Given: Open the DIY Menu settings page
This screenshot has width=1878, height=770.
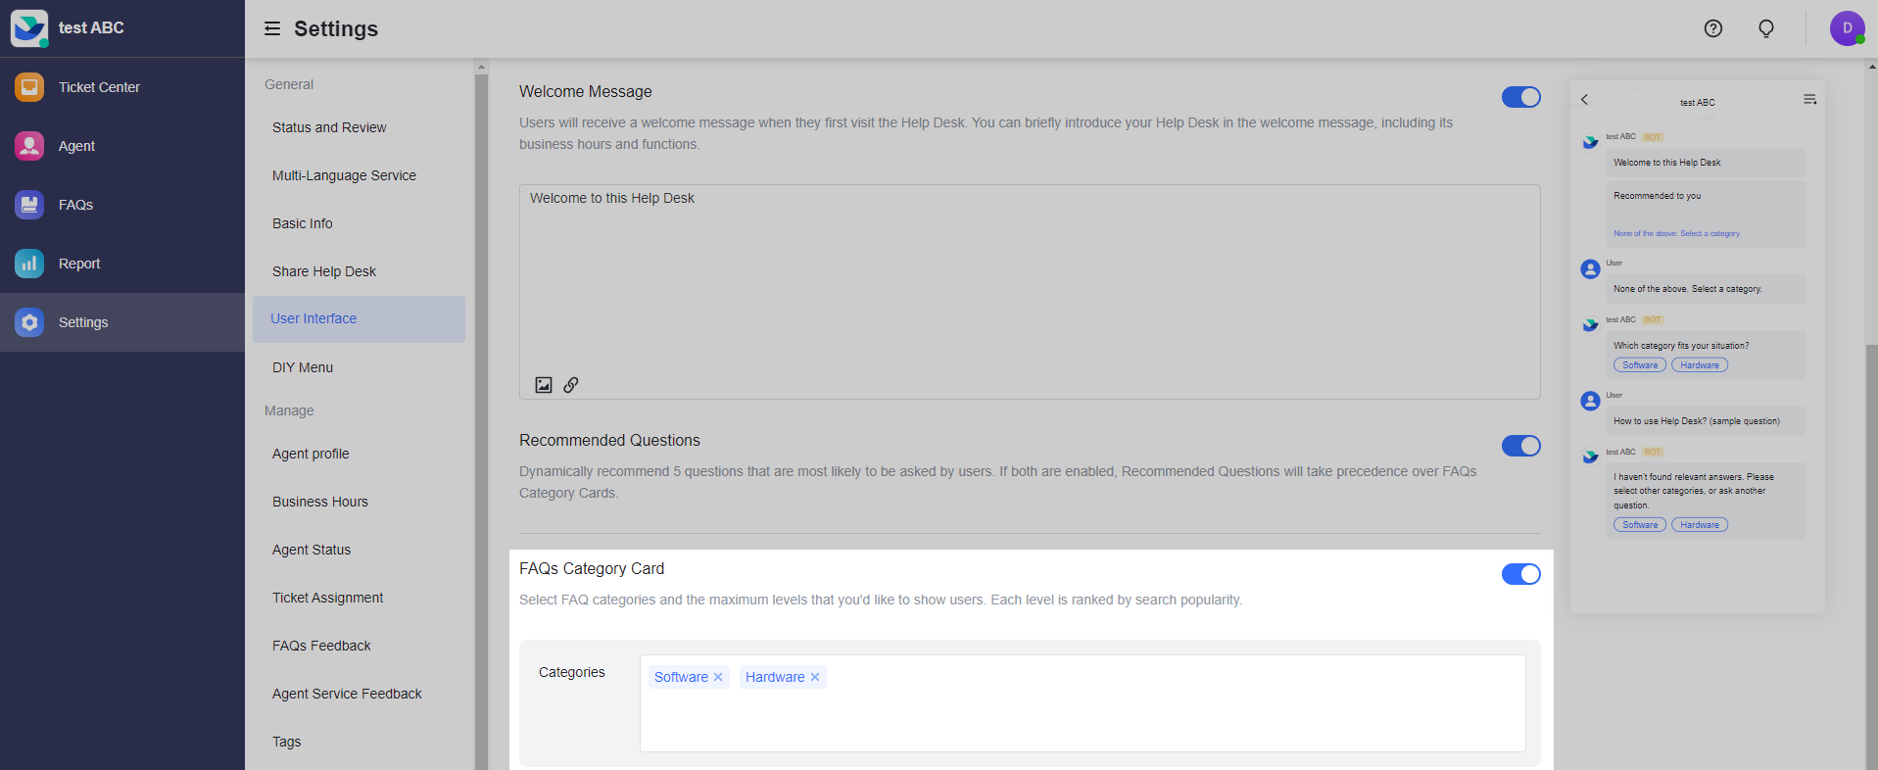Looking at the screenshot, I should point(302,367).
